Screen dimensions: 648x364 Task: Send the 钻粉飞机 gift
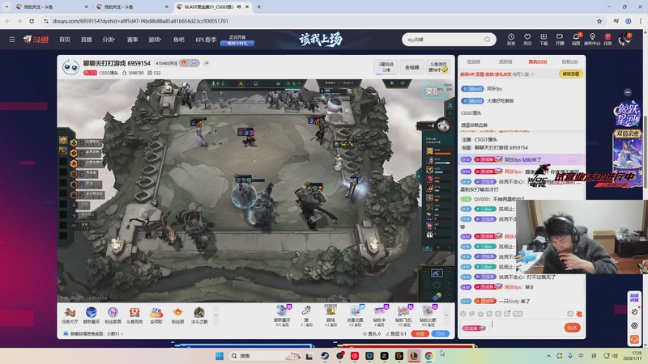pyautogui.click(x=403, y=315)
